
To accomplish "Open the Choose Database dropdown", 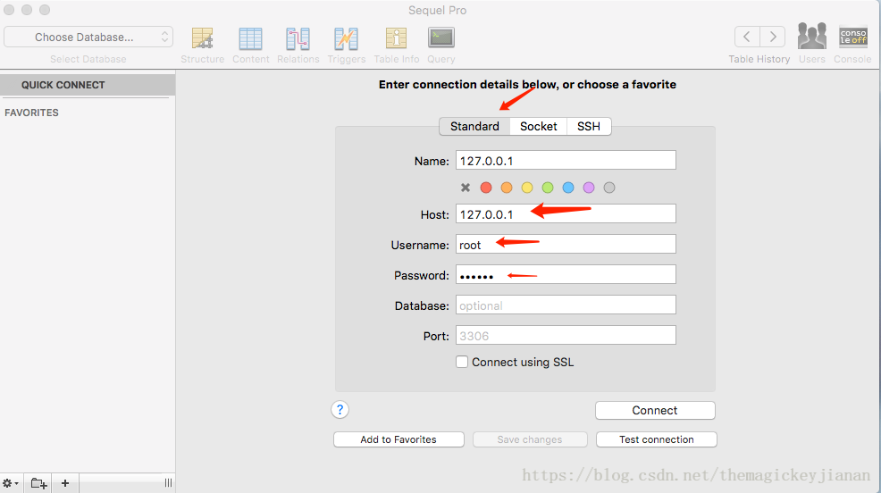I will [x=88, y=37].
